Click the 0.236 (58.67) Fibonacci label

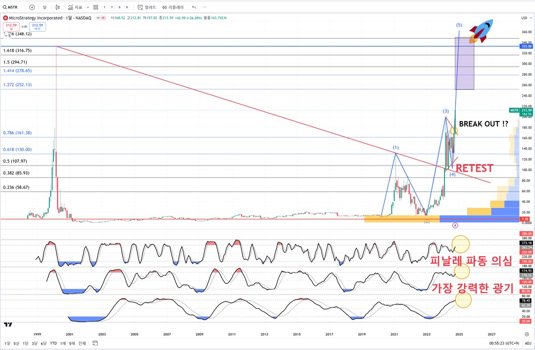pos(17,188)
